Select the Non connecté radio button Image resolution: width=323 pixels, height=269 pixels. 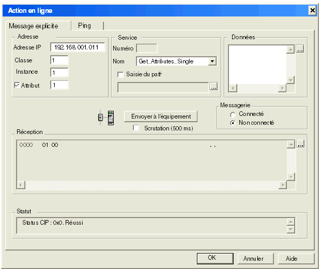coord(233,123)
